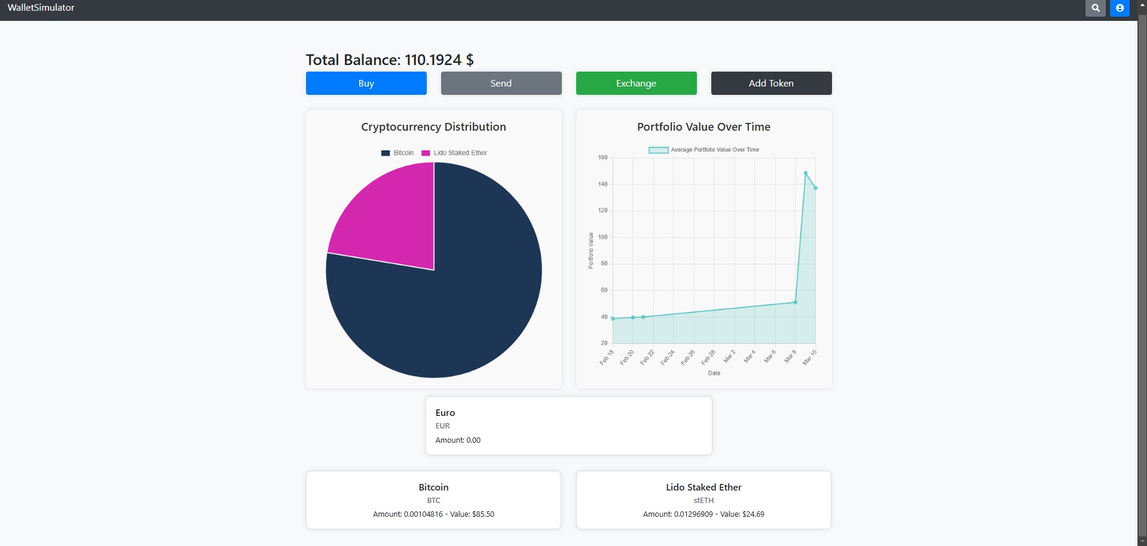Select the Euro EUR card
This screenshot has height=546, width=1147.
click(568, 425)
